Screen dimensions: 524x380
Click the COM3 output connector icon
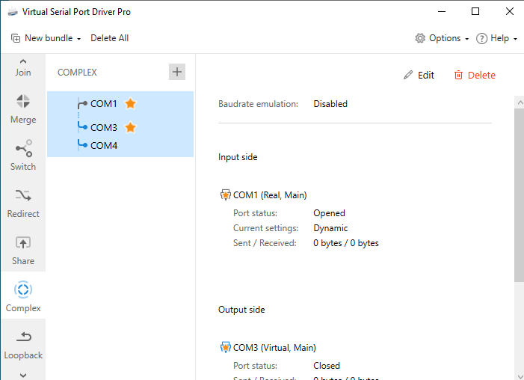point(82,126)
